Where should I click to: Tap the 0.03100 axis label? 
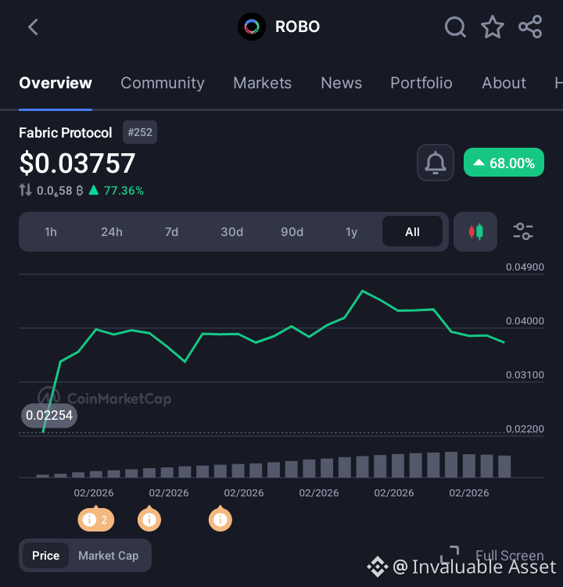click(525, 374)
